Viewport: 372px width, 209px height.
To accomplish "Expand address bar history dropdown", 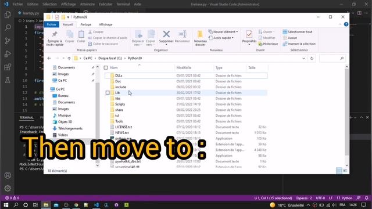I will (303, 58).
